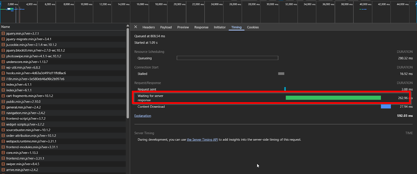Click script icon beside swiper.min.js request
Image resolution: width=417 pixels, height=174 pixels.
[3, 164]
